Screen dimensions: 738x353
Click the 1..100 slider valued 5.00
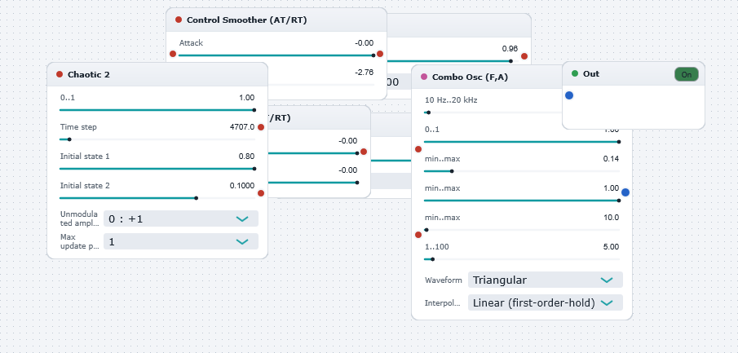522,259
